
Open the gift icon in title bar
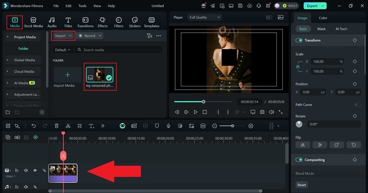pyautogui.click(x=203, y=6)
